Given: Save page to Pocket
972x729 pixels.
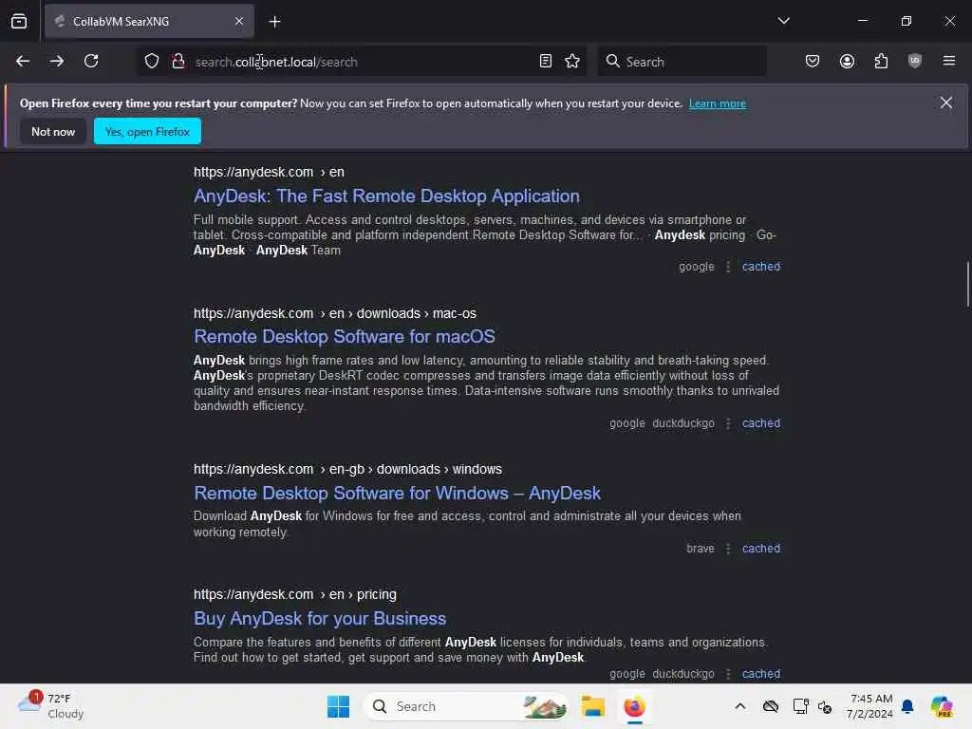Looking at the screenshot, I should [813, 61].
